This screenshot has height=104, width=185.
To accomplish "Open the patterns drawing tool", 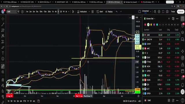I will (x=3, y=36).
